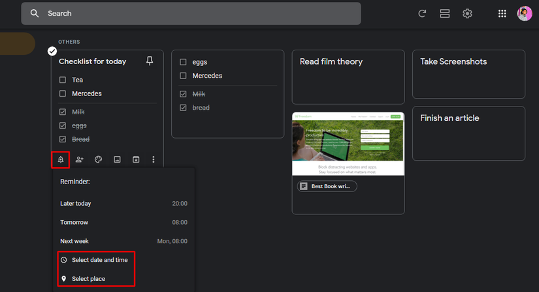The image size is (539, 292).
Task: Pin the Checklist for today note
Action: (150, 61)
